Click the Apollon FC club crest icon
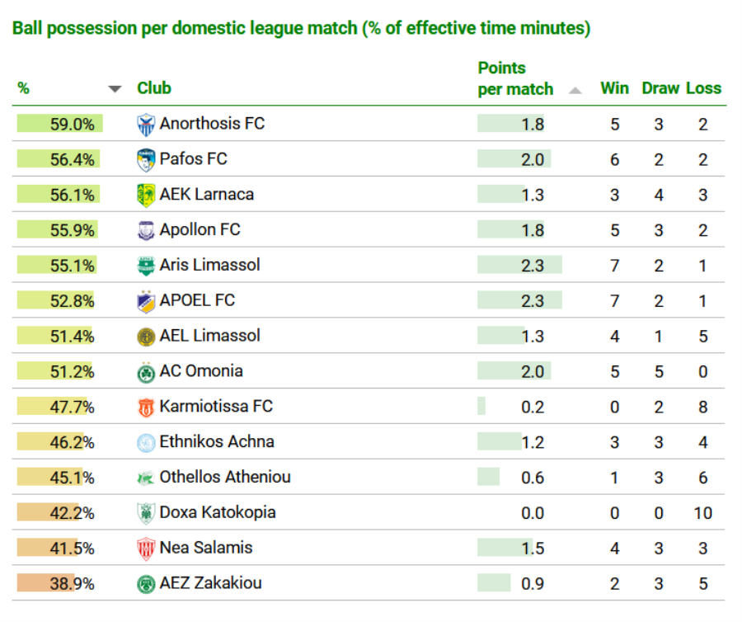The height and width of the screenshot is (622, 742). point(146,231)
